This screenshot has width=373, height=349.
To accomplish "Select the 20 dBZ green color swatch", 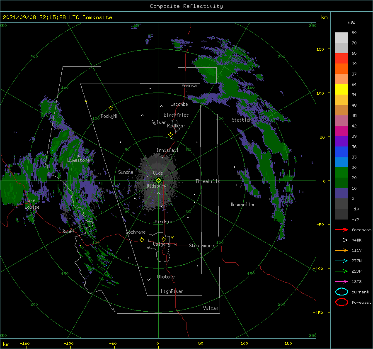I will pos(342,173).
